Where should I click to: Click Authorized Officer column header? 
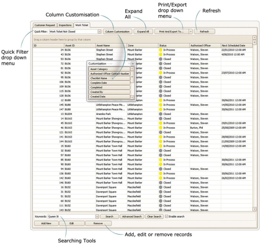205,45
